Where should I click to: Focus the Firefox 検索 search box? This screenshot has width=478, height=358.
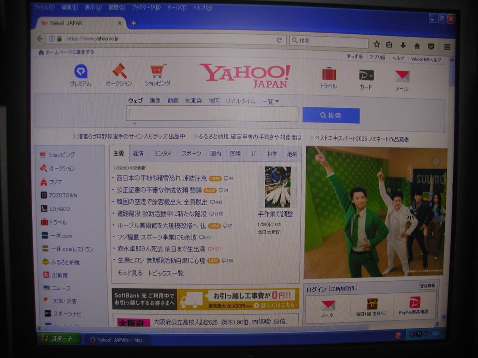(329, 41)
